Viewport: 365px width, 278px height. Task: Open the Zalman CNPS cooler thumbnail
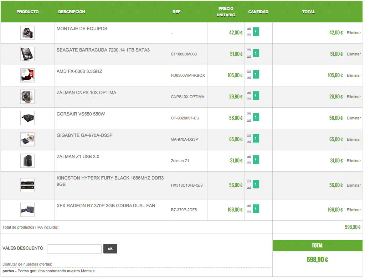[27, 97]
